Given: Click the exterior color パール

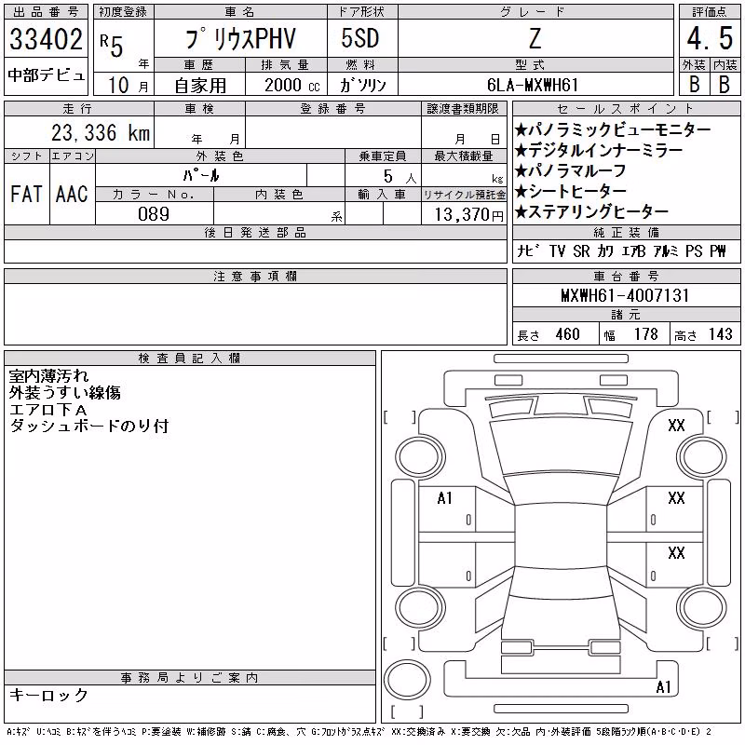Looking at the screenshot, I should pyautogui.click(x=201, y=175).
